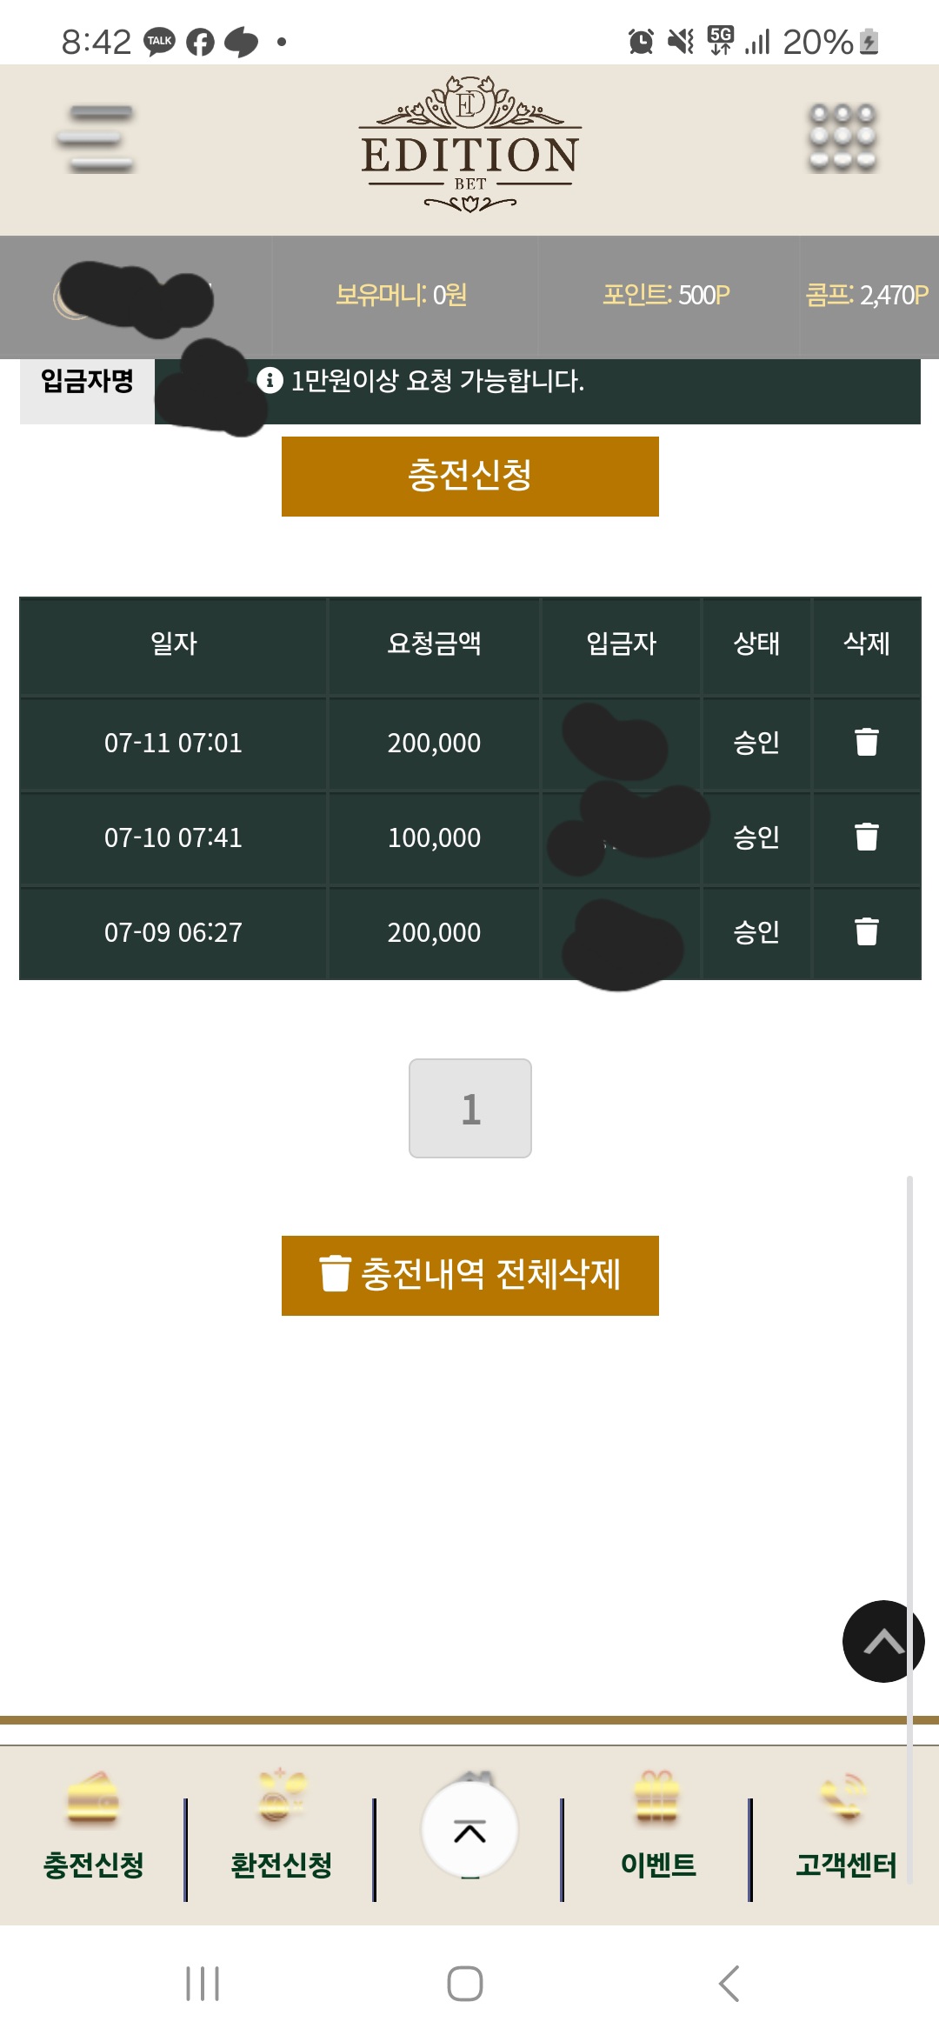Expand the bottom center up-arrow button
Viewport: 939px width, 2035px height.
(x=469, y=1830)
